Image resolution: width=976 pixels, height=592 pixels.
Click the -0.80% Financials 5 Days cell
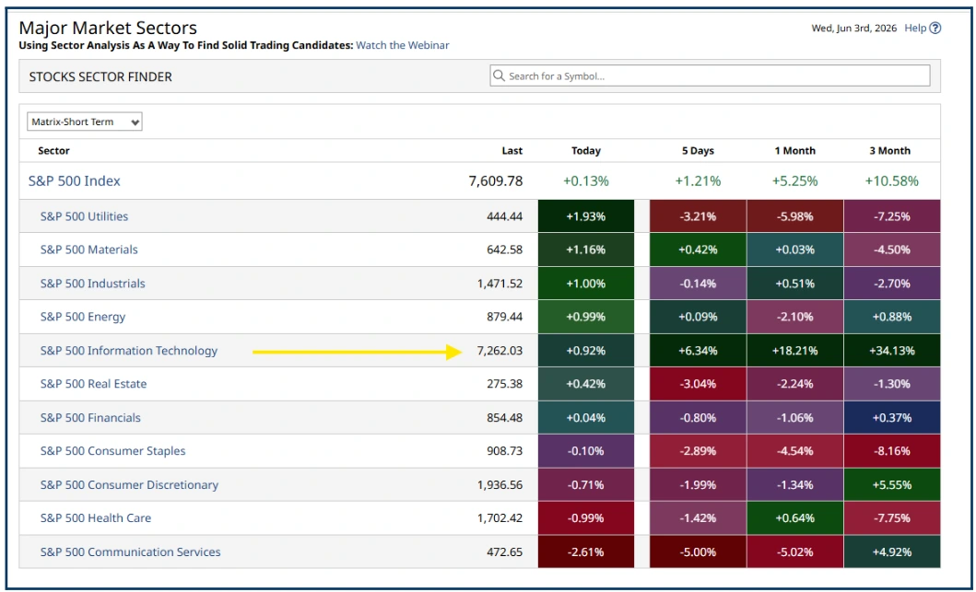click(x=698, y=418)
